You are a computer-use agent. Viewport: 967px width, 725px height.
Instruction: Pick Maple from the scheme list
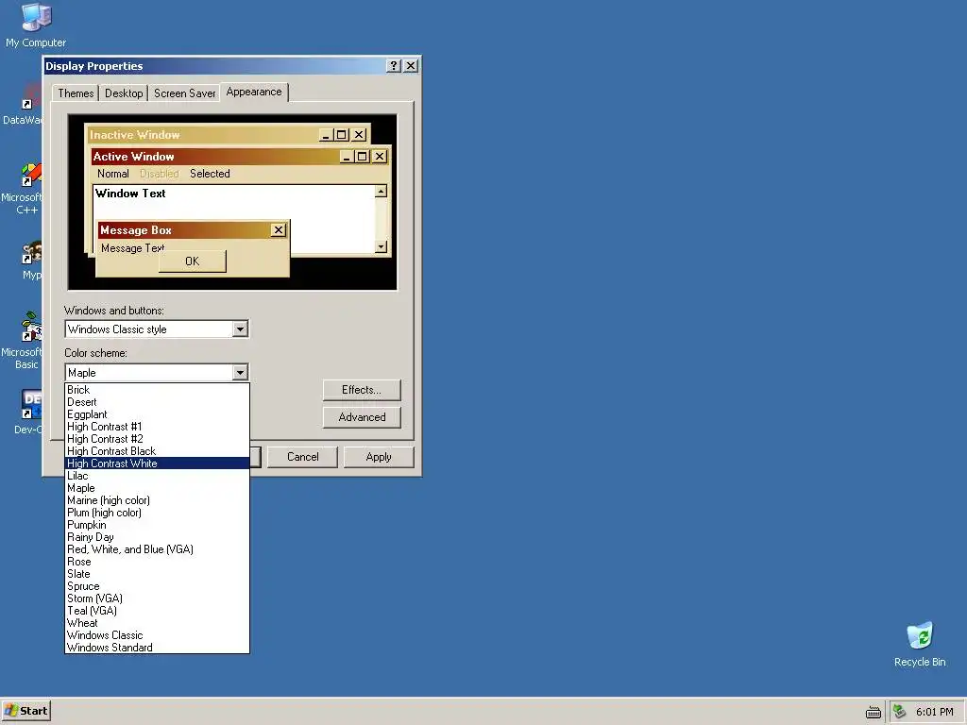[158, 488]
